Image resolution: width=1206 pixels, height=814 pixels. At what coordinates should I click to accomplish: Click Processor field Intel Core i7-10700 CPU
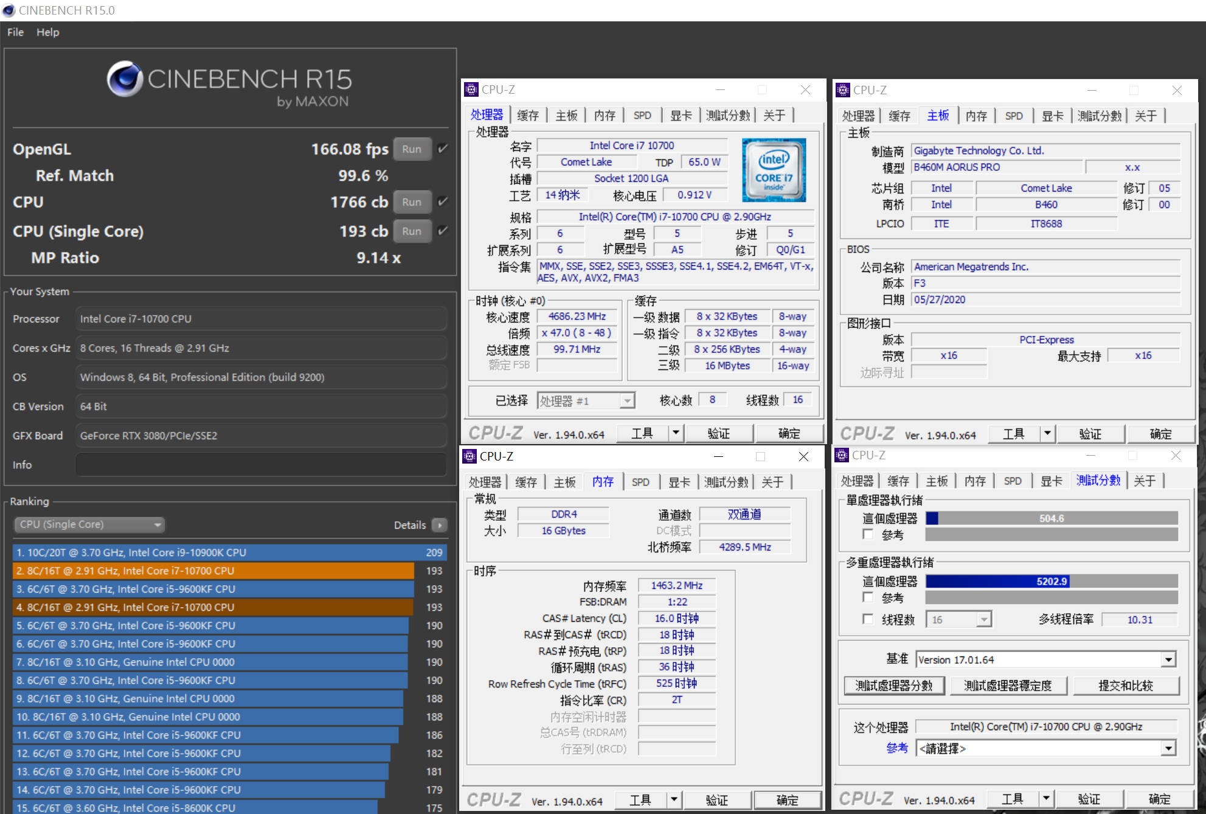(261, 319)
